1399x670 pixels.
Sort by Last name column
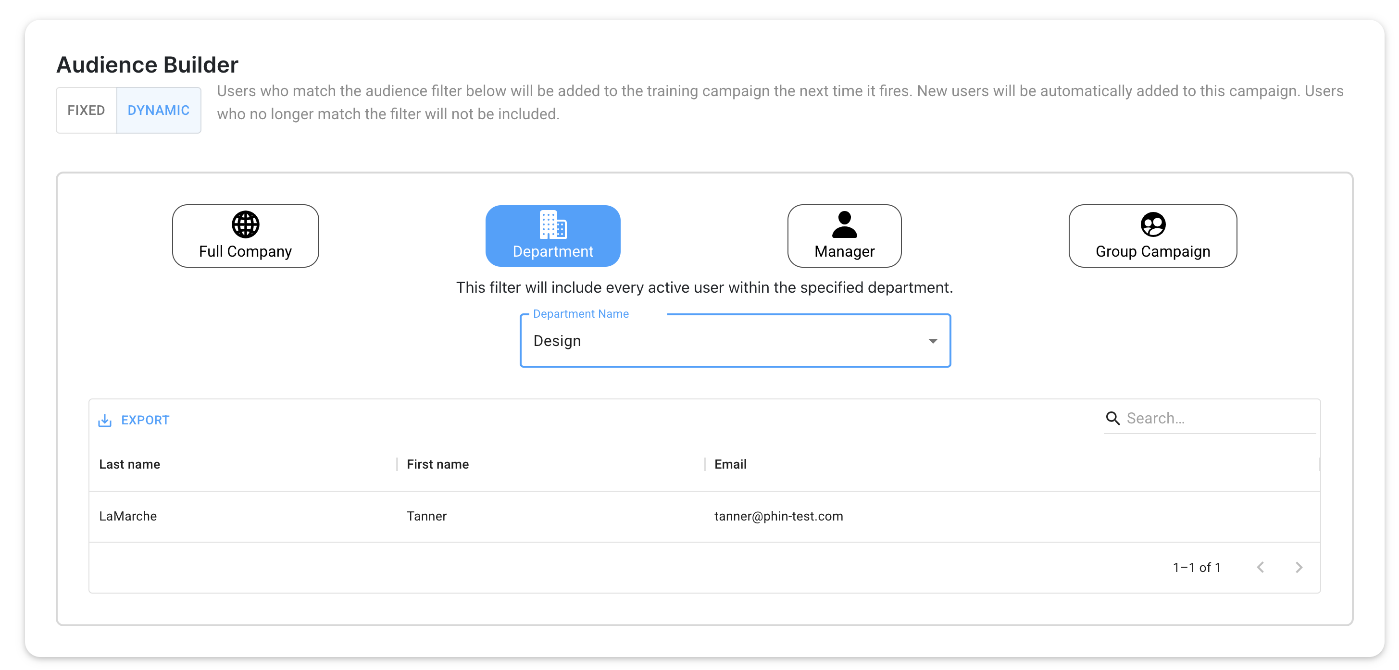click(x=129, y=464)
